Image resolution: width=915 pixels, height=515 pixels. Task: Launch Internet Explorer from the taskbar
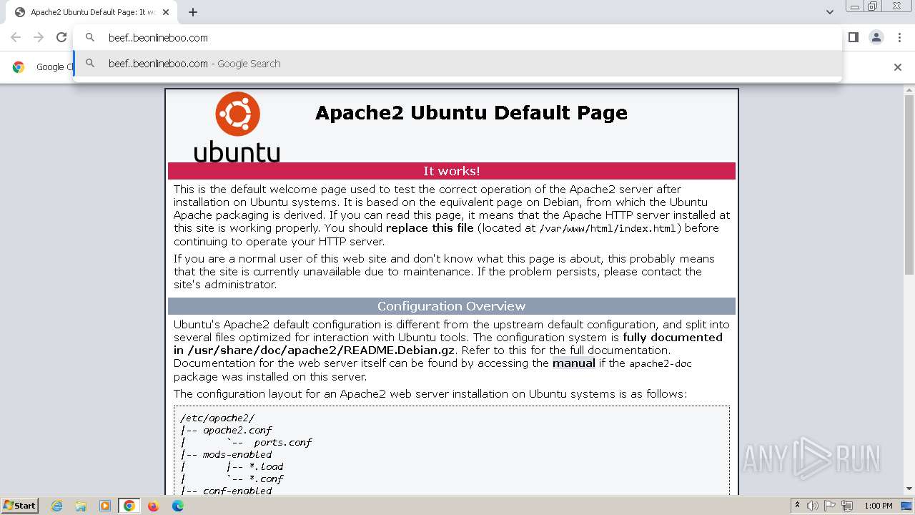click(57, 506)
